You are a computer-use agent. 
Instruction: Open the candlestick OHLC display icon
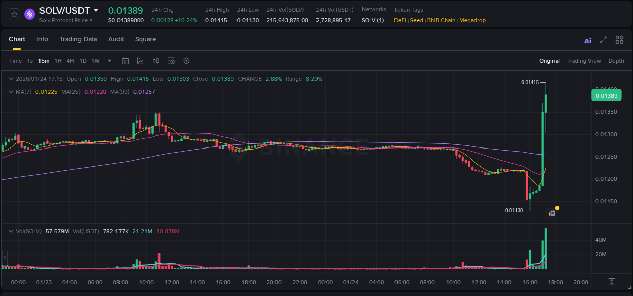point(155,61)
